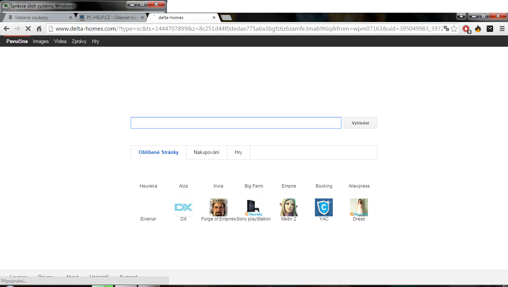Close the Stažené soubory tab
The height and width of the screenshot is (287, 508).
click(x=71, y=18)
